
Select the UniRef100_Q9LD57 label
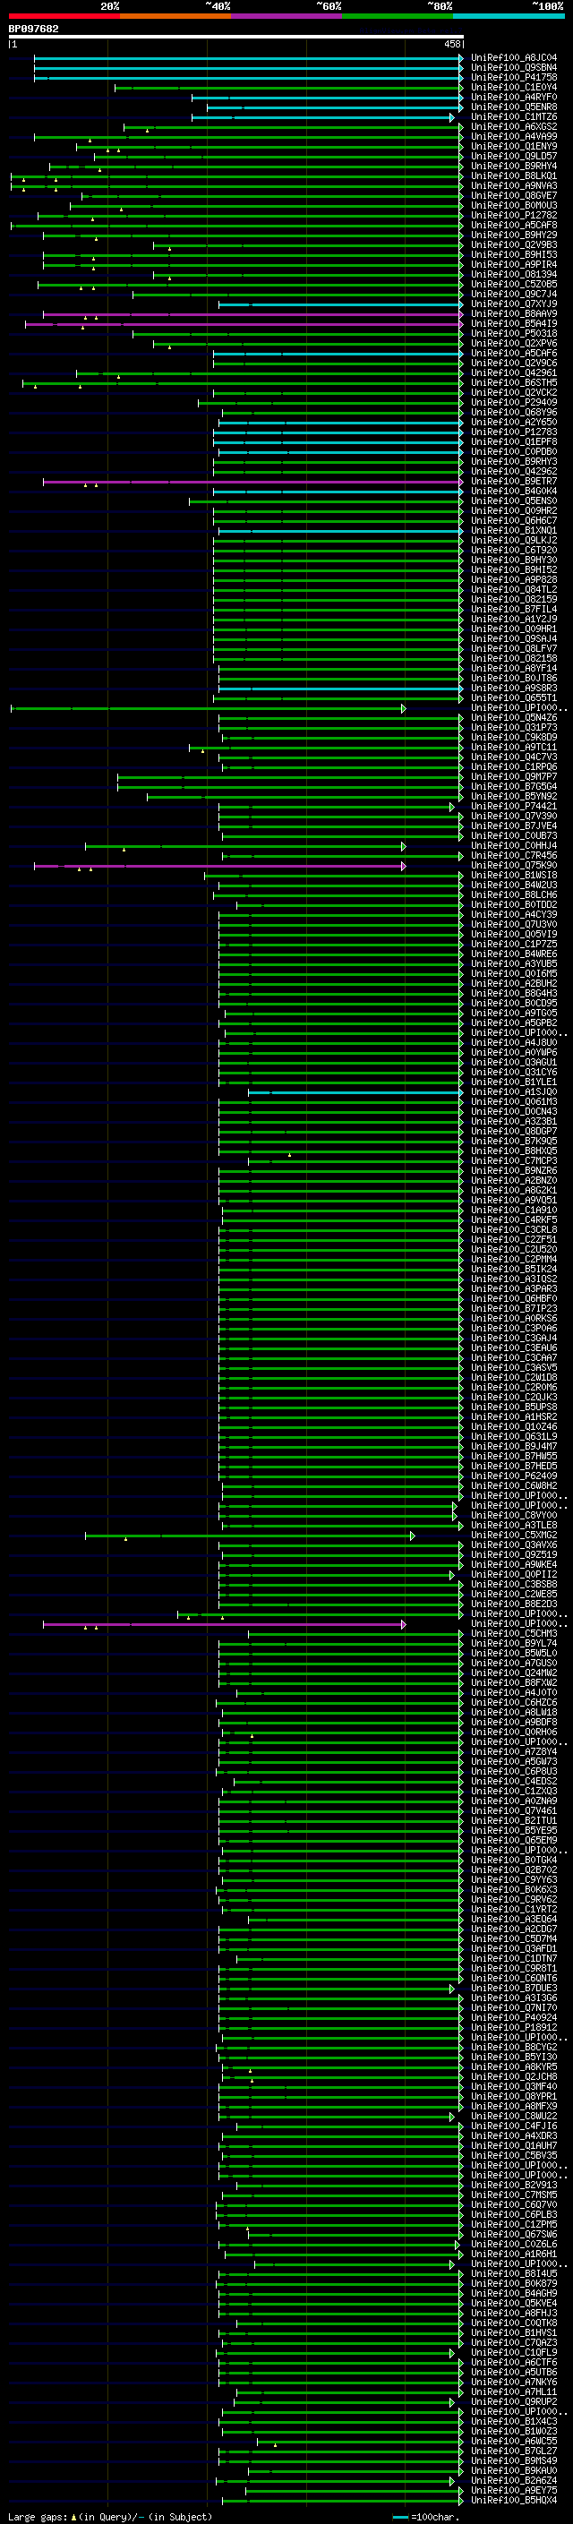click(x=514, y=156)
